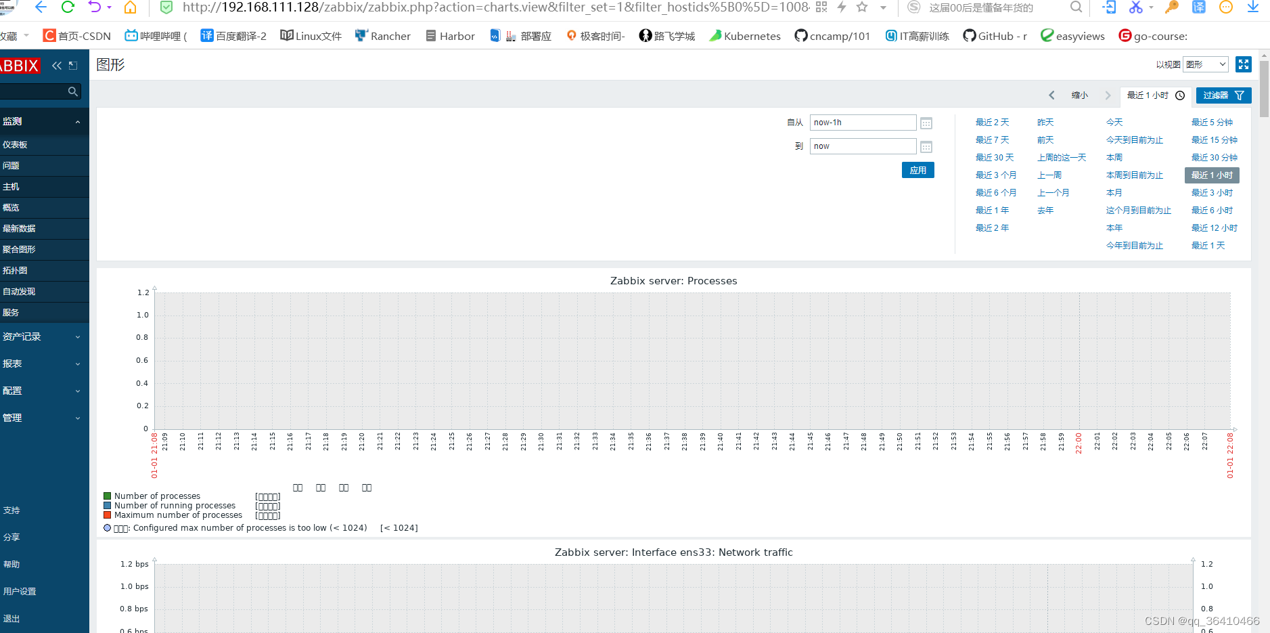
Task: Click the Zabbix sidebar search magnifier
Action: 73,91
